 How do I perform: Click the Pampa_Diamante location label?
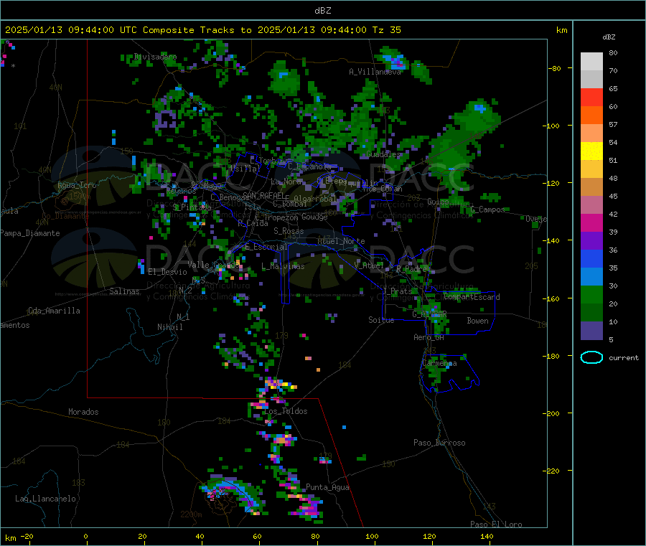click(30, 233)
